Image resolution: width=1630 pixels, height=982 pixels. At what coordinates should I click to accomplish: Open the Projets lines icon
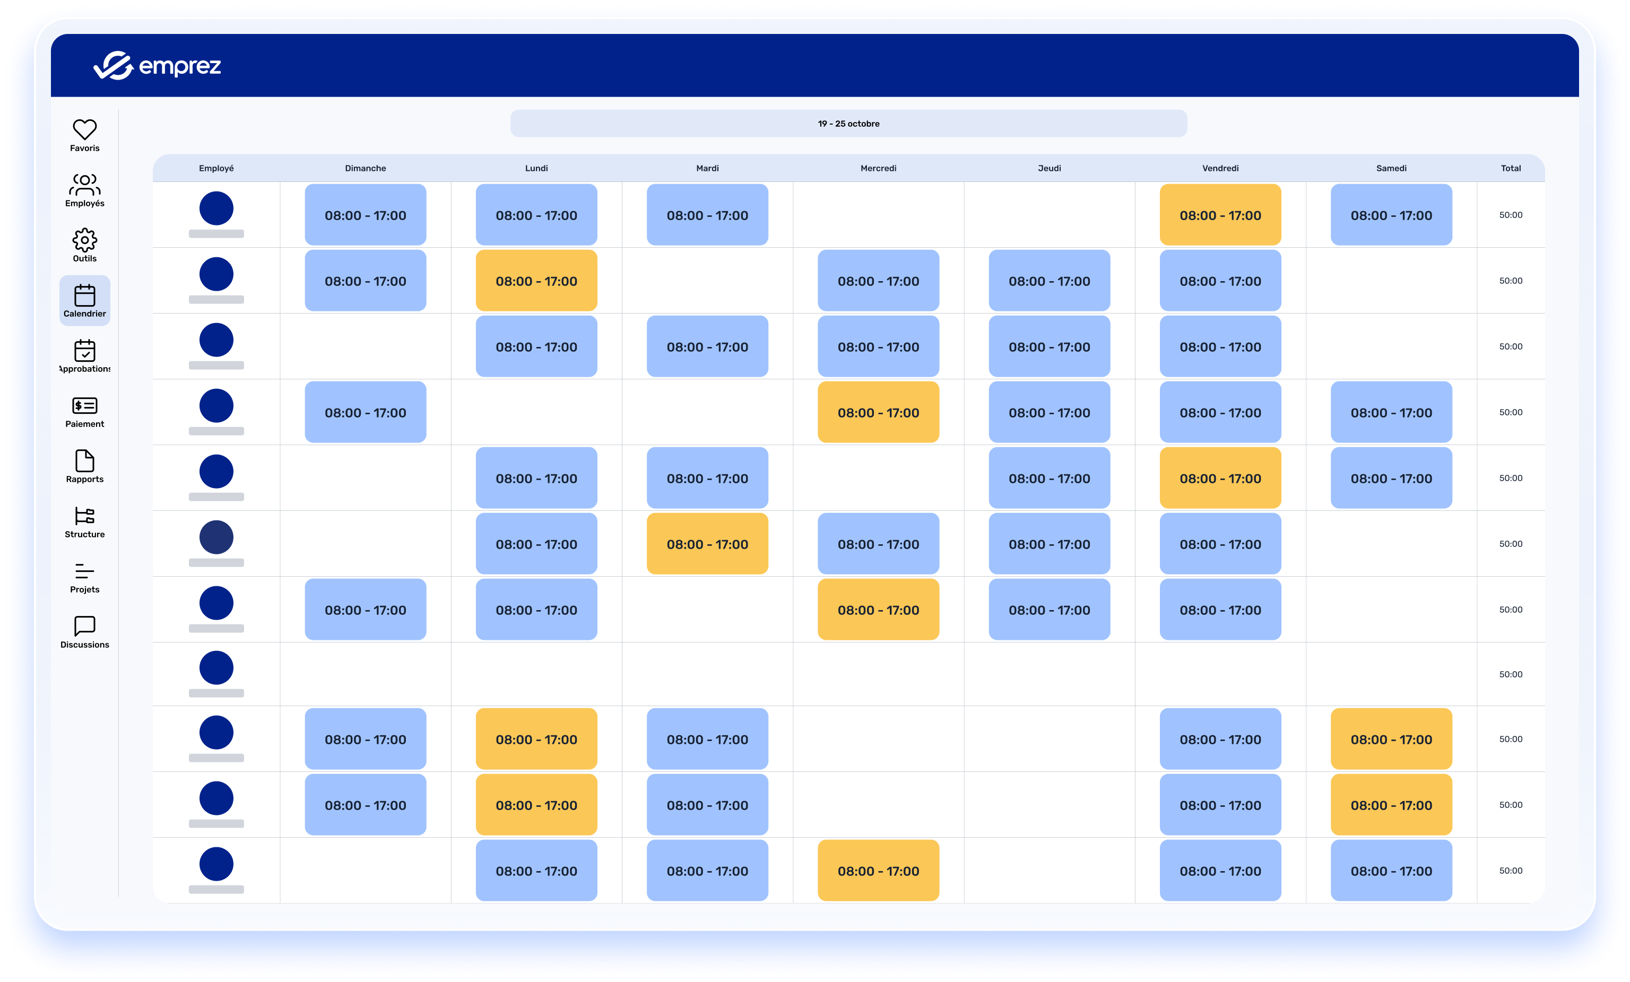coord(85,571)
